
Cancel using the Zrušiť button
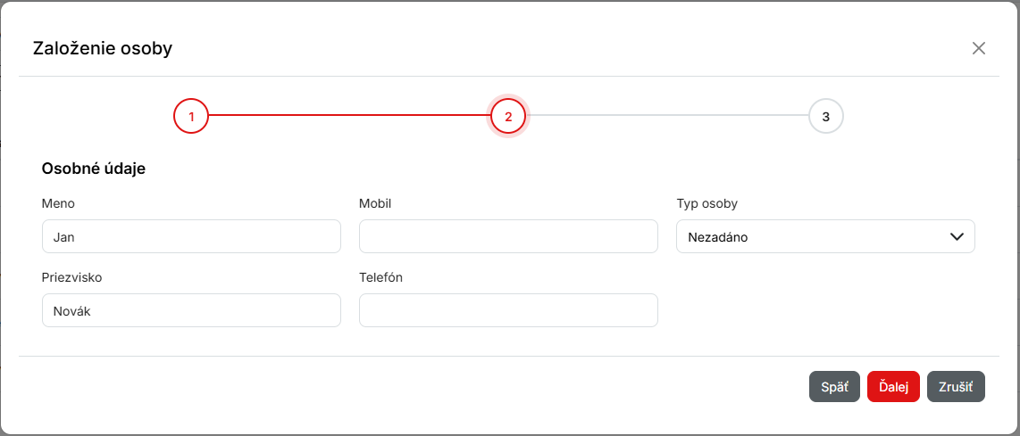tap(956, 387)
